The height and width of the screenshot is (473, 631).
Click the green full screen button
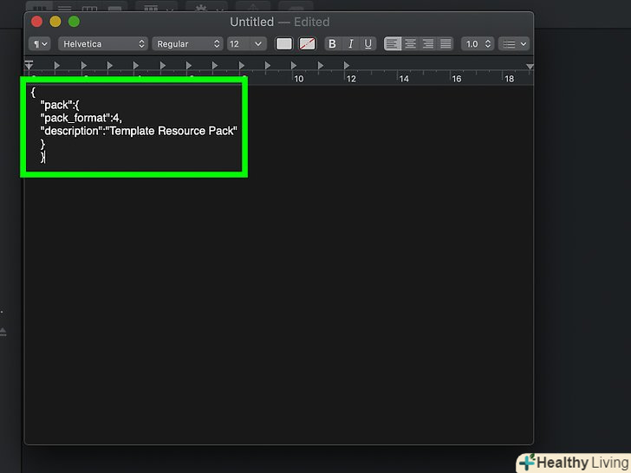(74, 22)
